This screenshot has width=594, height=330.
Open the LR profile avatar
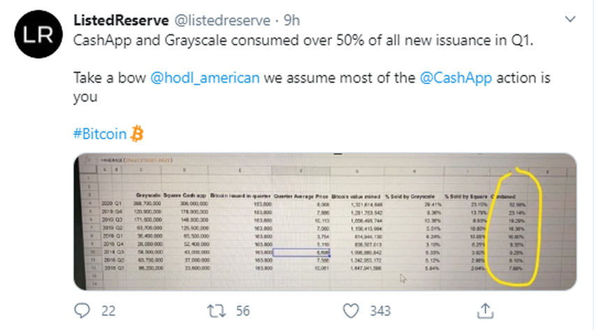[38, 34]
